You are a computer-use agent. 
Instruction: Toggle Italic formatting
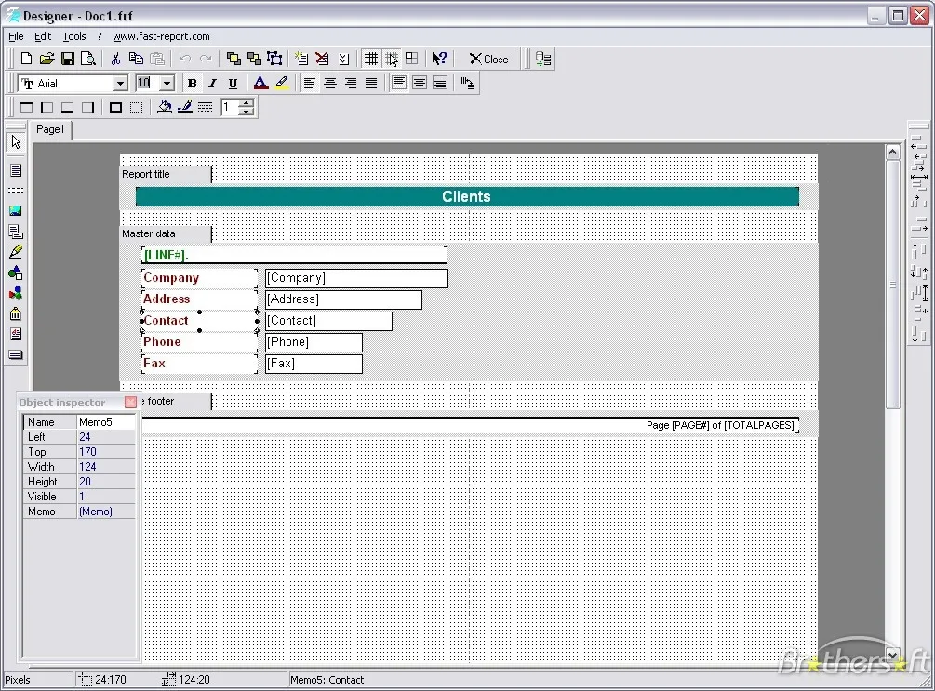tap(212, 84)
